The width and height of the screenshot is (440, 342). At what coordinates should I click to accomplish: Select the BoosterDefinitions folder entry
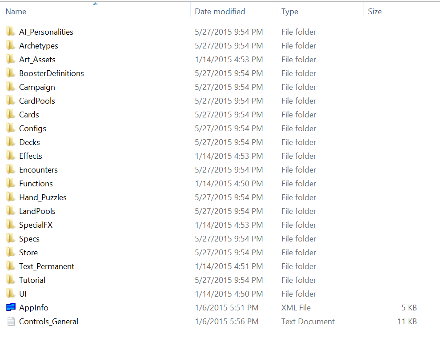51,73
